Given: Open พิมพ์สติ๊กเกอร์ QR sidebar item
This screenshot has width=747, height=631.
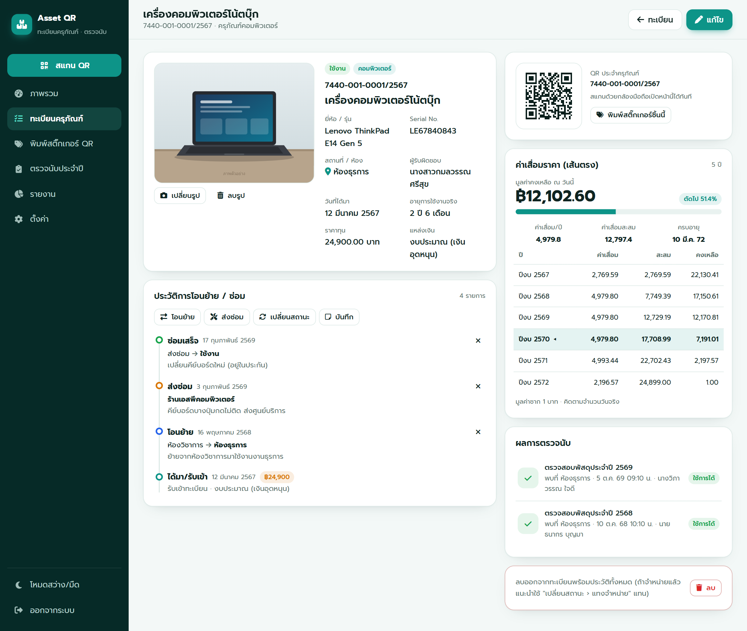Looking at the screenshot, I should click(x=64, y=144).
